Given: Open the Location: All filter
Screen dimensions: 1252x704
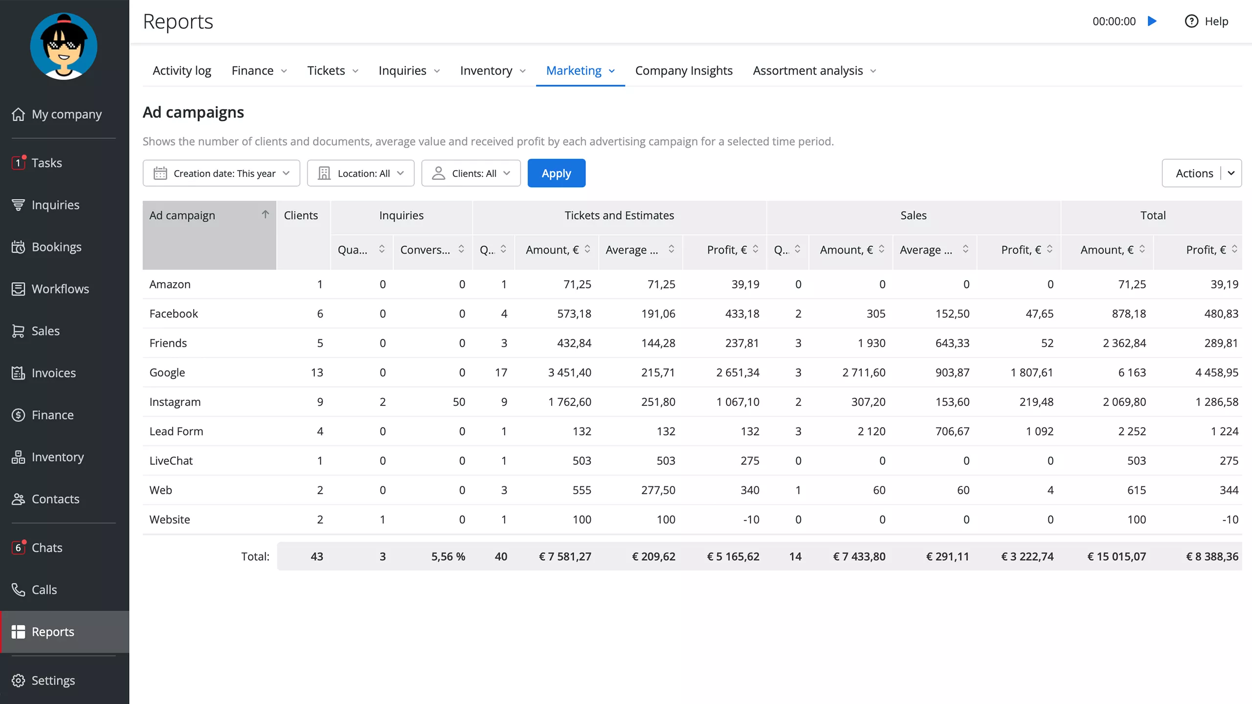Looking at the screenshot, I should [360, 173].
